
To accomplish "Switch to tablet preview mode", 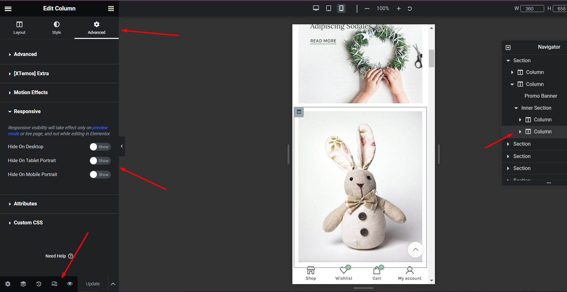I will point(328,8).
